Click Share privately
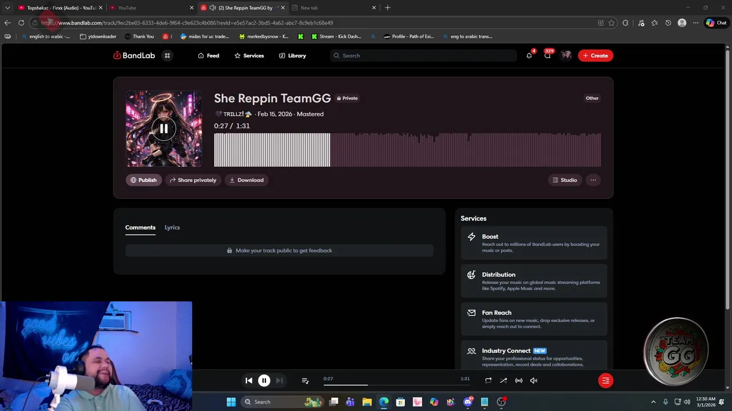732x411 pixels. point(193,180)
